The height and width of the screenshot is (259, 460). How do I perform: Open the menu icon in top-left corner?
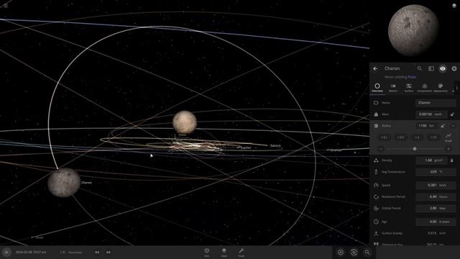[x=6, y=5]
